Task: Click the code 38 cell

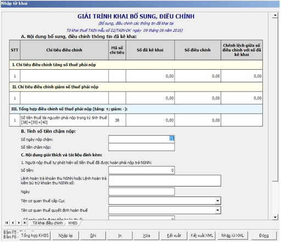Action: pyautogui.click(x=117, y=120)
